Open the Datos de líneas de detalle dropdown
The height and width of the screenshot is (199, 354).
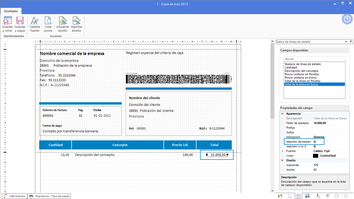(x=346, y=42)
